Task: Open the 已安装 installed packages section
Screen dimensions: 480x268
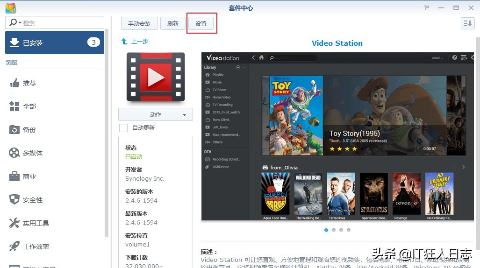Action: [x=55, y=42]
